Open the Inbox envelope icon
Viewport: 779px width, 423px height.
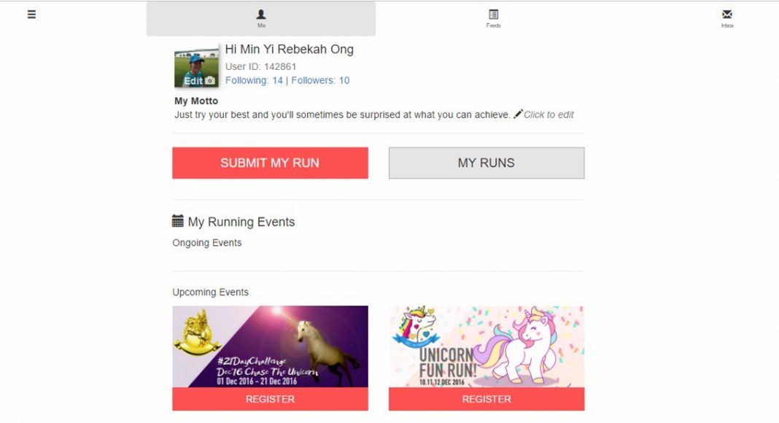(x=726, y=15)
